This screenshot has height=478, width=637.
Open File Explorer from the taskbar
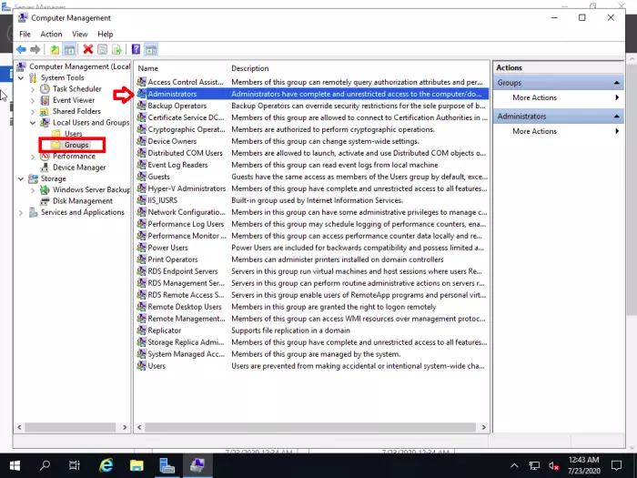(136, 465)
